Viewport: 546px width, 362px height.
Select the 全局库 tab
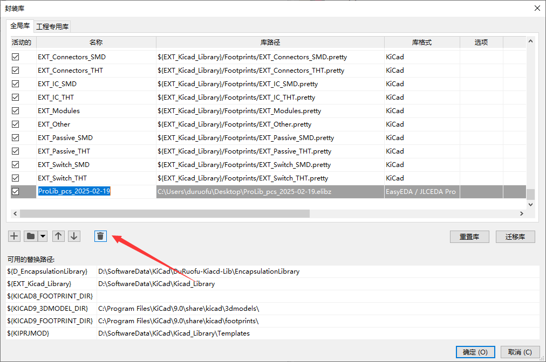coord(20,26)
